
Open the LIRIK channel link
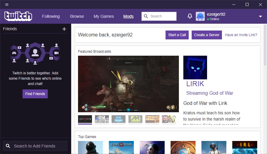[195, 84]
